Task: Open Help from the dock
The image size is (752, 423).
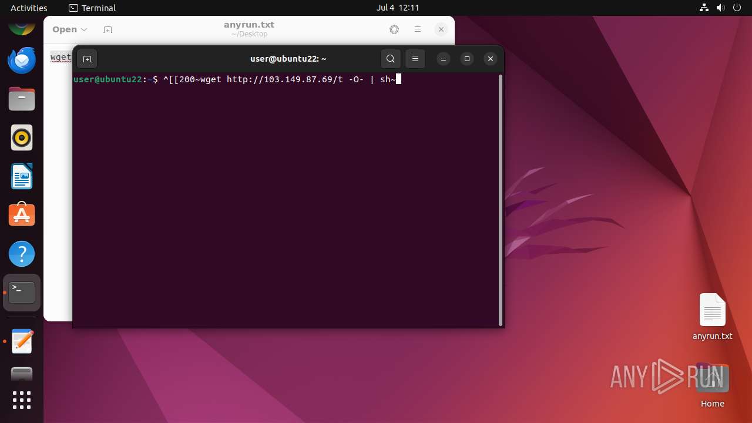Action: coord(22,254)
